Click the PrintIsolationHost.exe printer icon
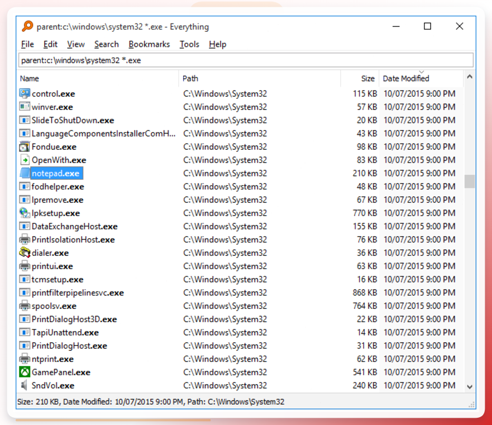This screenshot has width=492, height=425. pyautogui.click(x=25, y=240)
